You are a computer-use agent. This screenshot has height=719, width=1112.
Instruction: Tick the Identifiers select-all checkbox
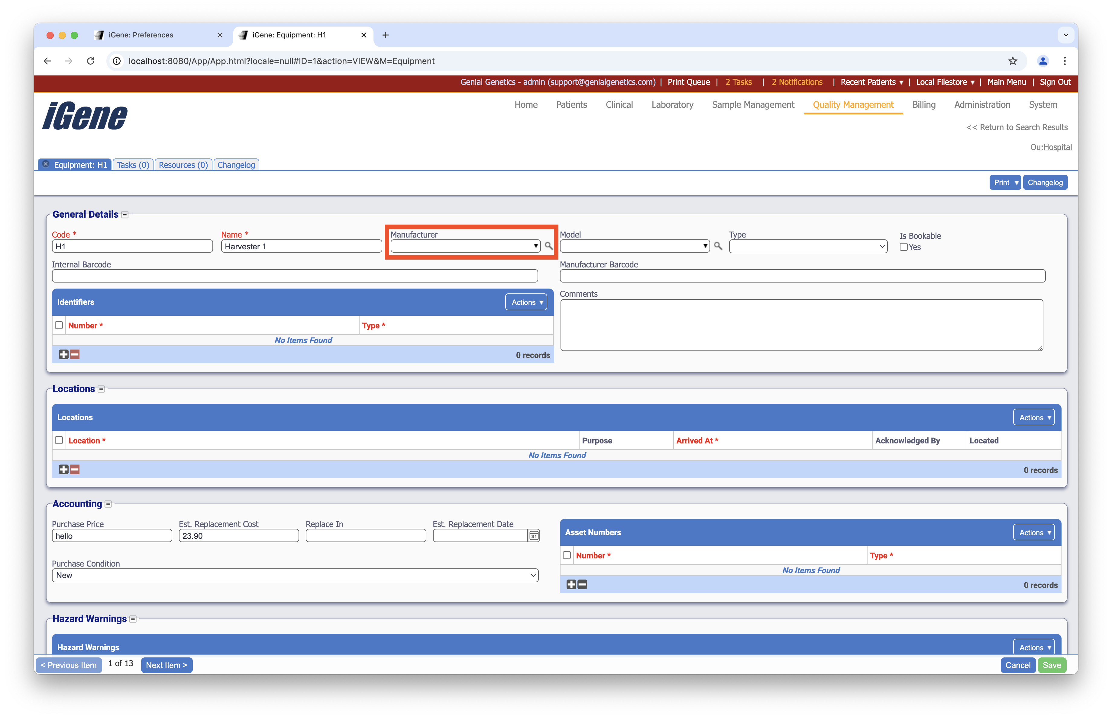59,325
